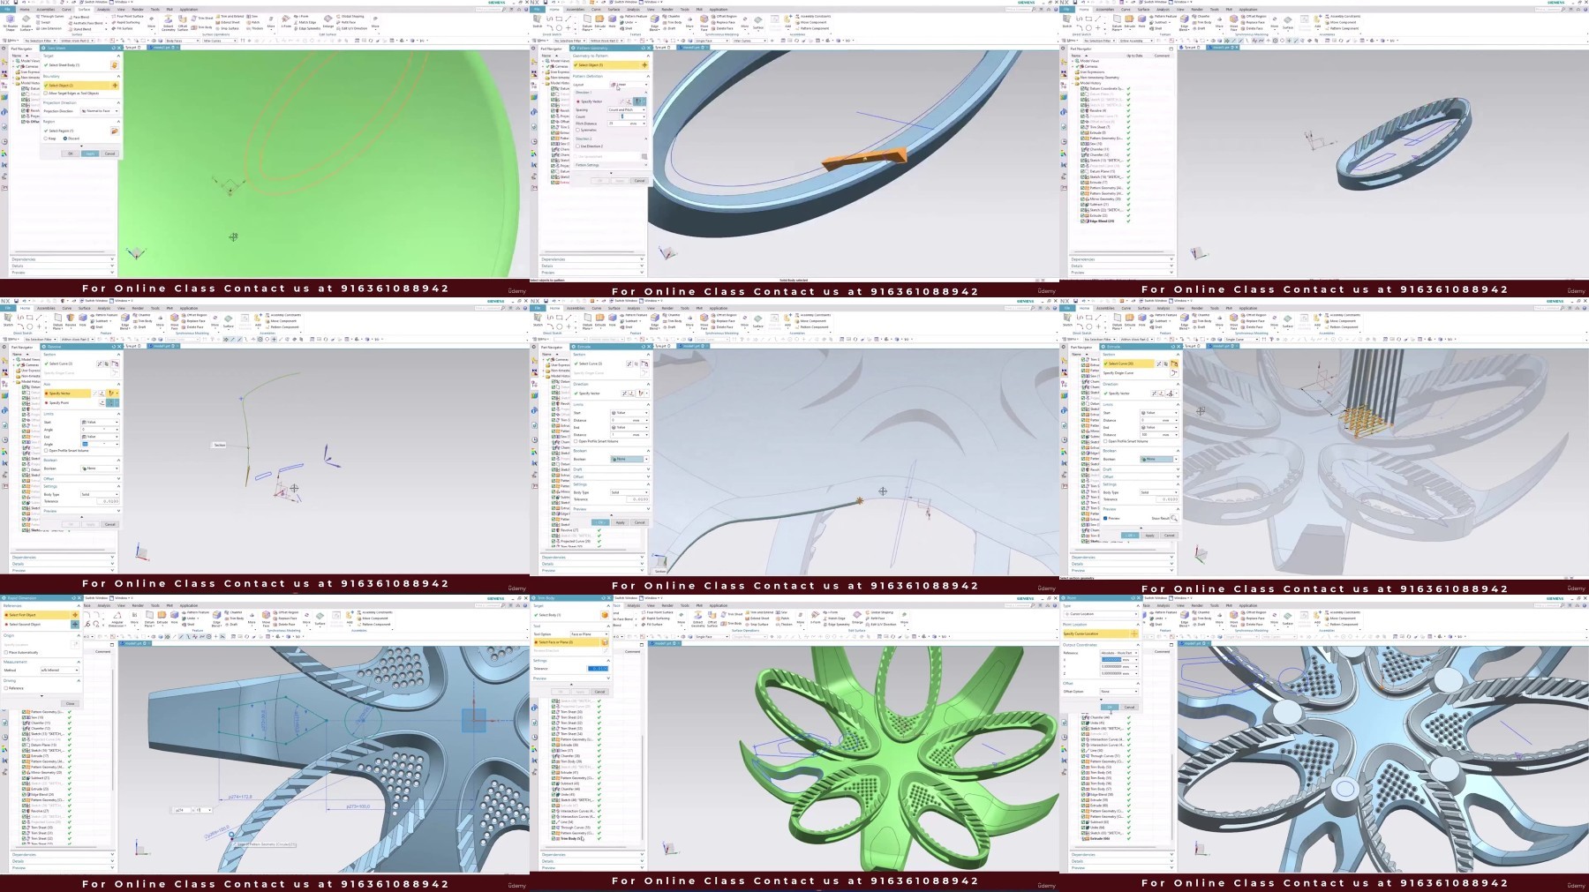Image resolution: width=1589 pixels, height=892 pixels.
Task: Open Method dropdown in Rapid Dimension dialog
Action: pos(60,670)
